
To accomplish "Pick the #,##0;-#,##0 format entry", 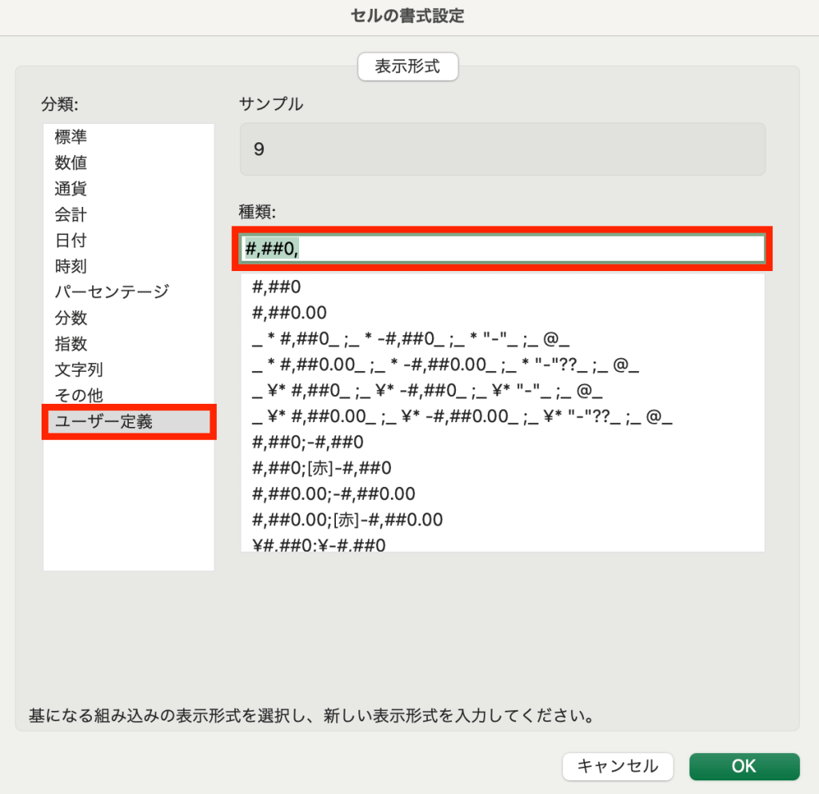I will coord(308,441).
